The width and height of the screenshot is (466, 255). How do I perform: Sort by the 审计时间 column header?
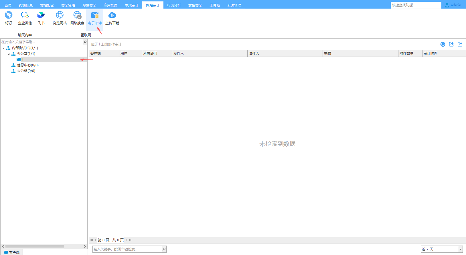pyautogui.click(x=444, y=53)
